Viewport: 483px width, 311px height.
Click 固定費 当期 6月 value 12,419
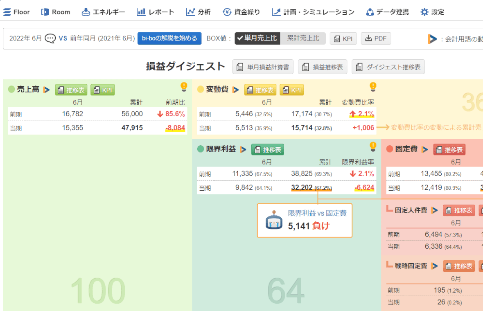(x=431, y=187)
